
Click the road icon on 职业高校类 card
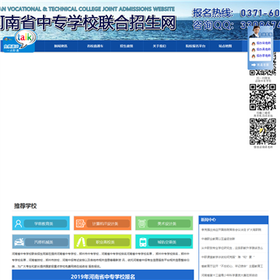pyautogui.click(x=81, y=242)
